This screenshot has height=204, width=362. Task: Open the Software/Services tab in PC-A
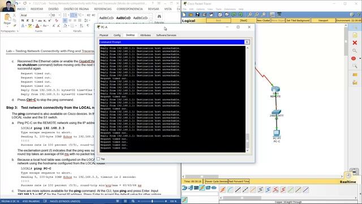tap(166, 35)
